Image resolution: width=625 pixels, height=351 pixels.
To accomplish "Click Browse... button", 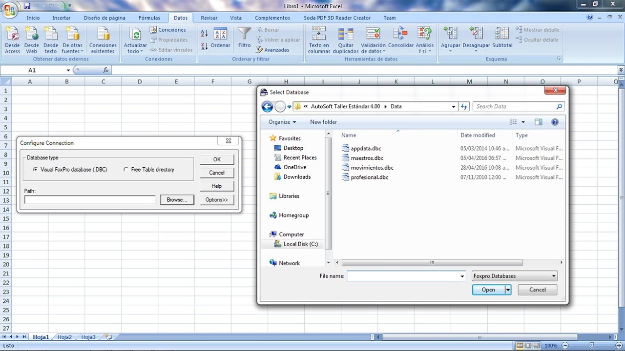I will pos(177,199).
